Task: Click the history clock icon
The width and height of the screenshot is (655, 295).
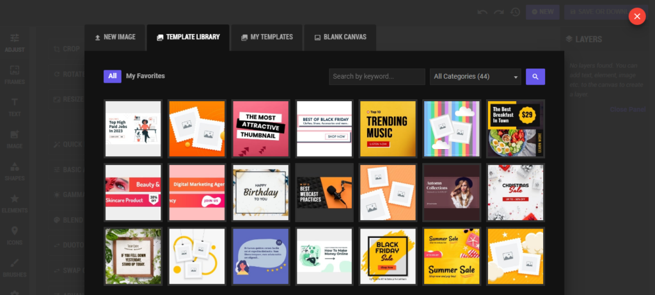Action: [x=515, y=12]
